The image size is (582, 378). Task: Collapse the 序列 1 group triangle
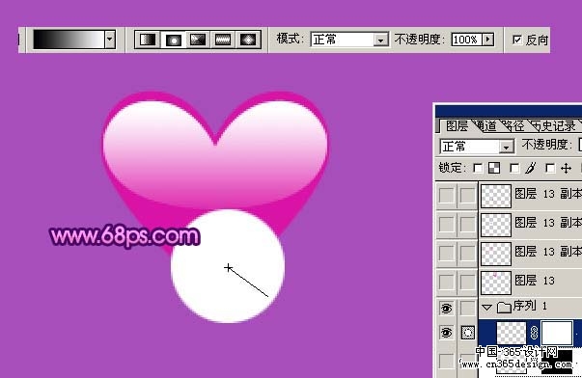(486, 308)
